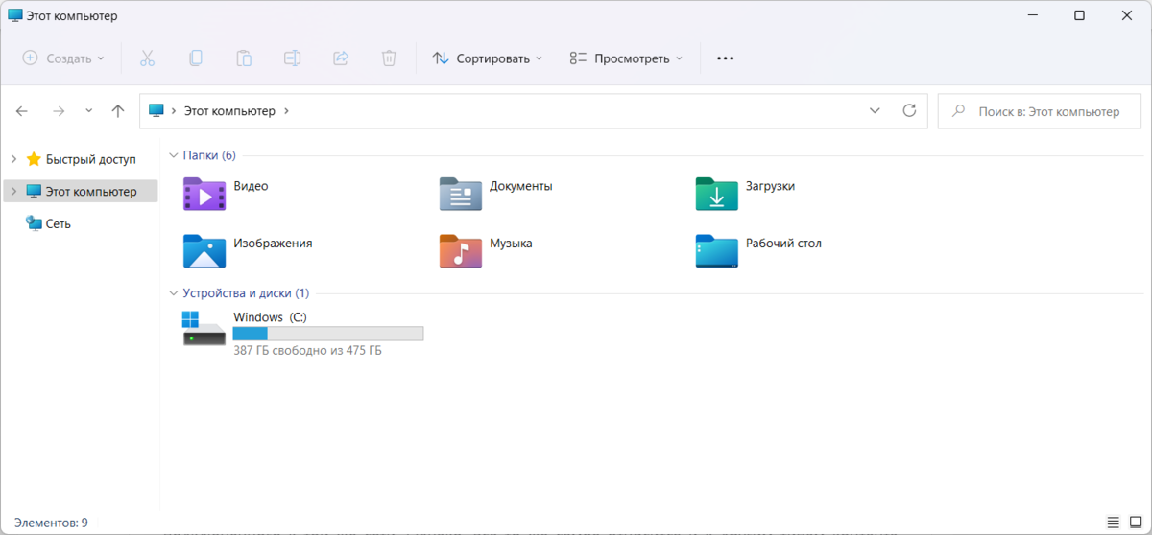Image resolution: width=1152 pixels, height=535 pixels.
Task: Select the Музыка folder icon
Action: pos(461,250)
